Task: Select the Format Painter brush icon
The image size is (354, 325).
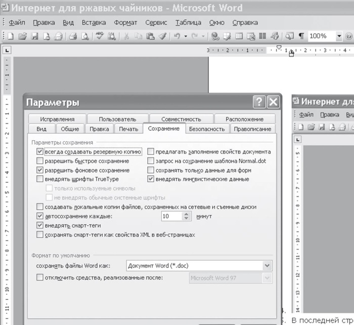Action: pos(163,36)
